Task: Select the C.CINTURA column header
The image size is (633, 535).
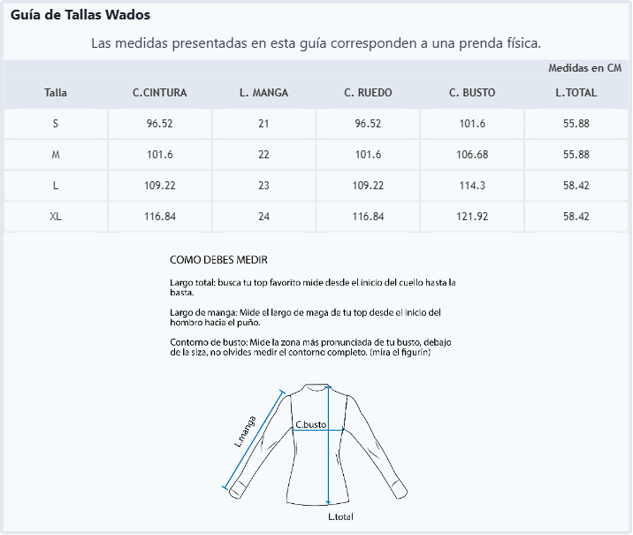Action: (159, 93)
